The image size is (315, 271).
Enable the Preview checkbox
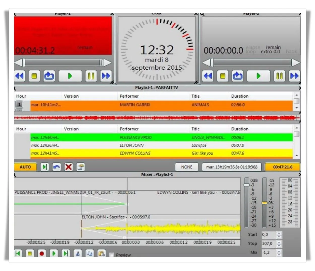point(111,255)
